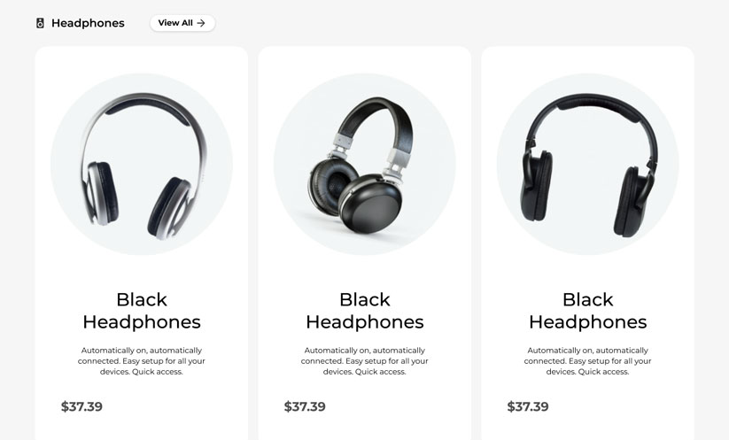This screenshot has width=729, height=440.
Task: Click the first card's $37.39 price
Action: pos(81,406)
